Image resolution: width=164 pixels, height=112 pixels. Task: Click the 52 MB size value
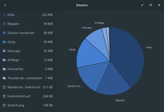pyautogui.click(x=48, y=51)
